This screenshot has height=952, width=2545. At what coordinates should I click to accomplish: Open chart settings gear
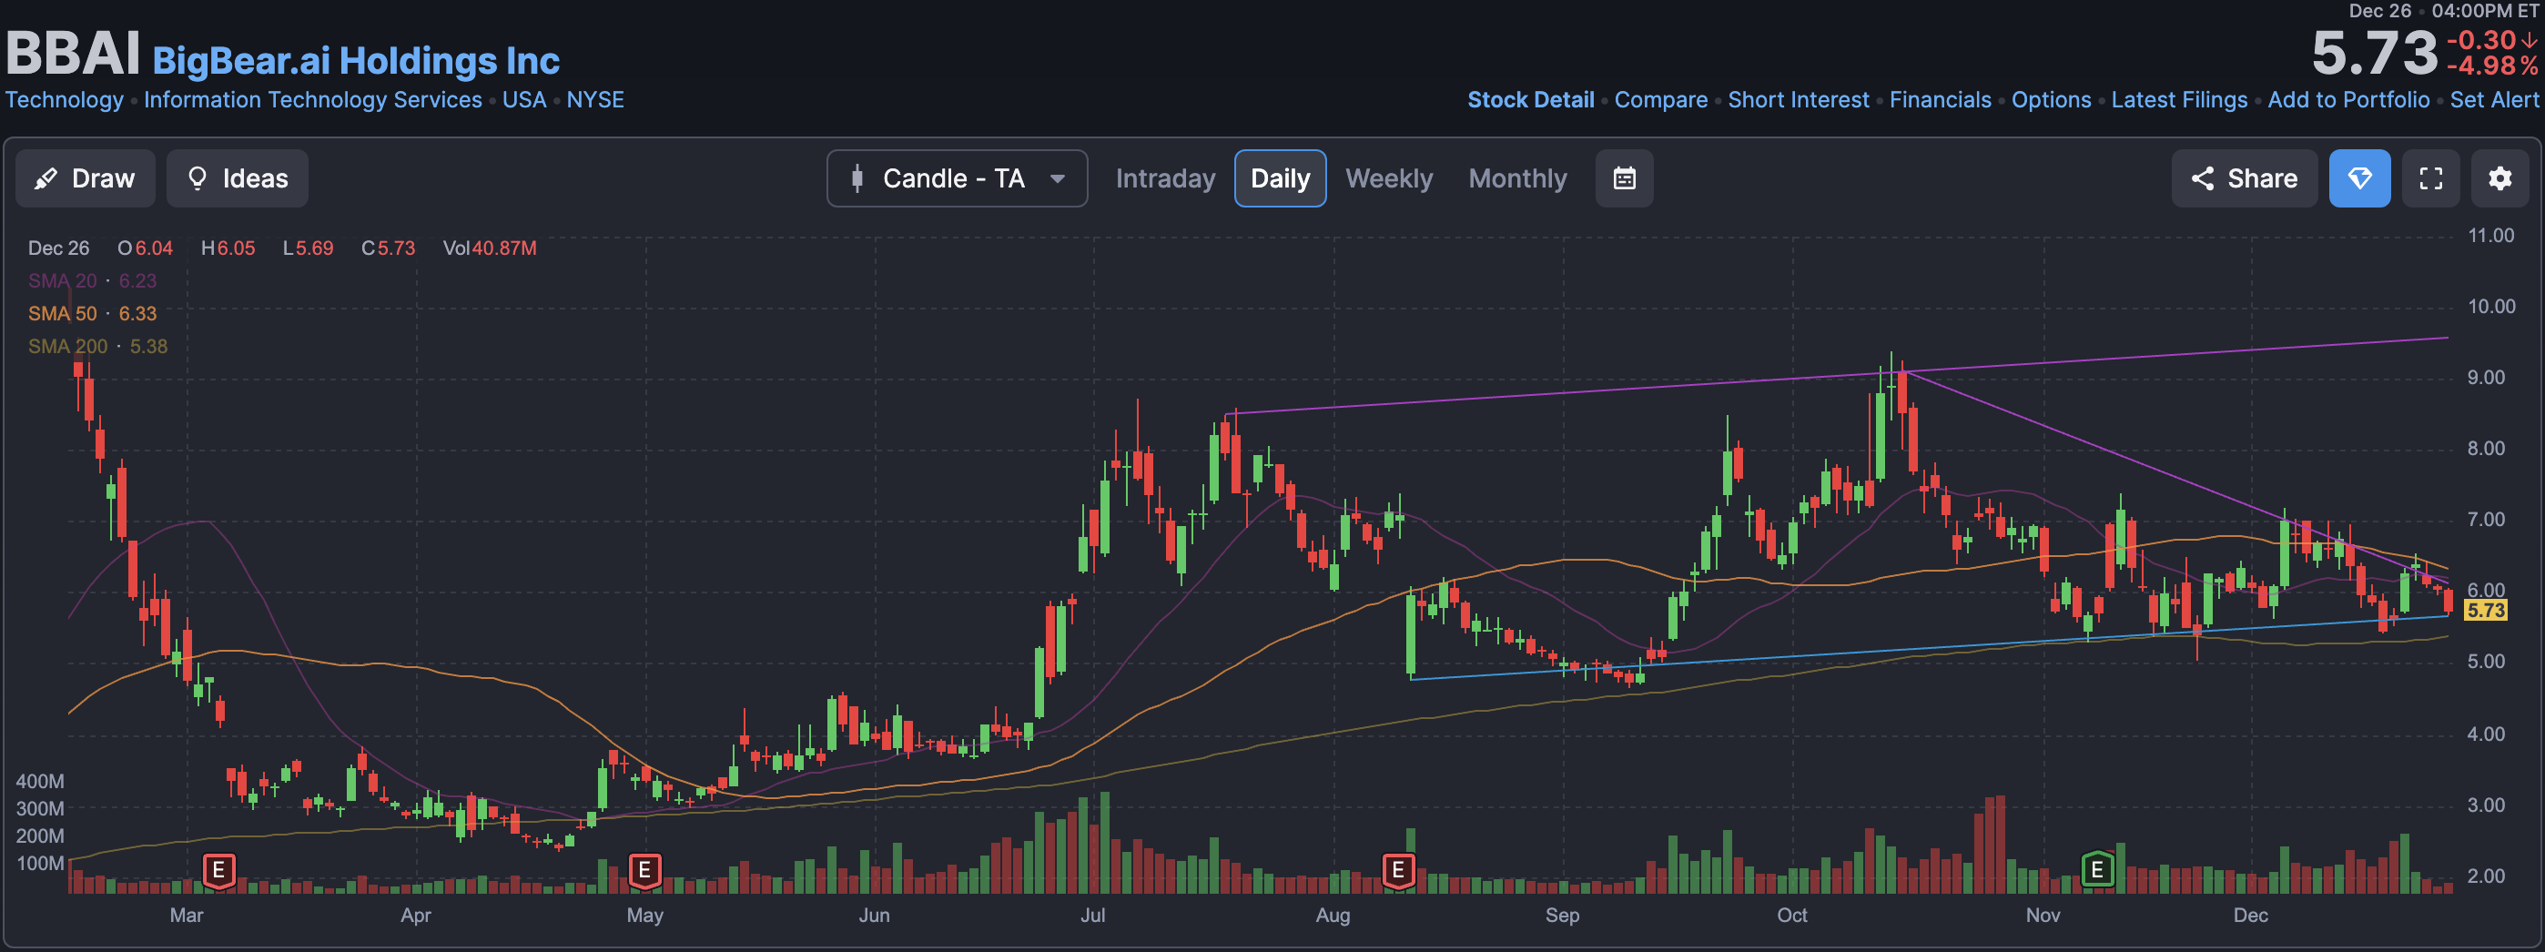pos(2499,178)
